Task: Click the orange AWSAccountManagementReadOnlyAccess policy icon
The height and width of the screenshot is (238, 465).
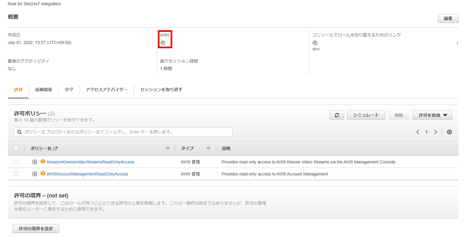Action: [43, 174]
